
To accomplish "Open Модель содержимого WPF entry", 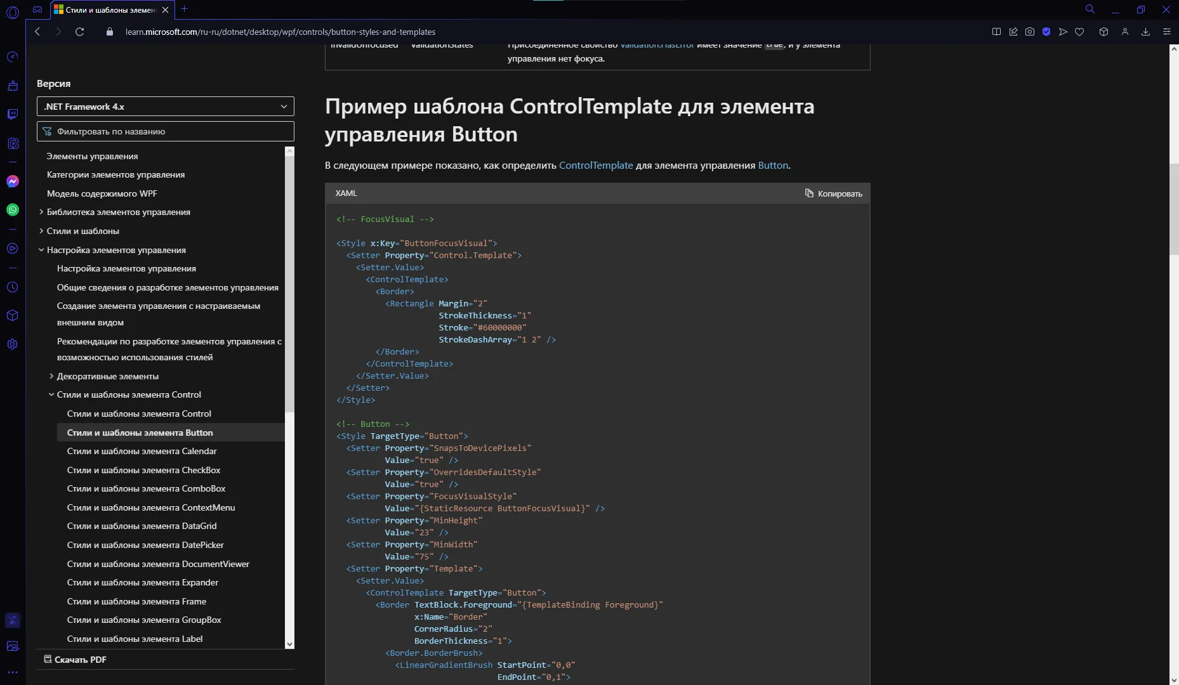I will coord(102,193).
